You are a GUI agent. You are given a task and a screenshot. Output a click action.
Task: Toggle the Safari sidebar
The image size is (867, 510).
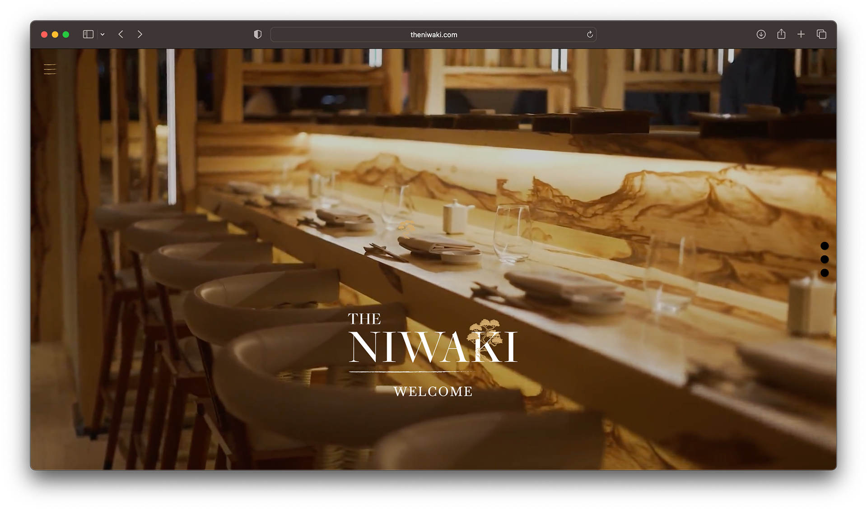88,34
